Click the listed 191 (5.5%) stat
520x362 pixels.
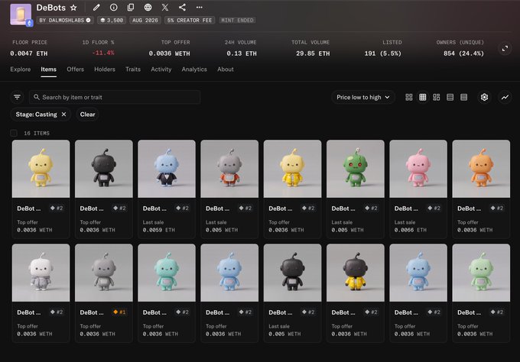(382, 53)
